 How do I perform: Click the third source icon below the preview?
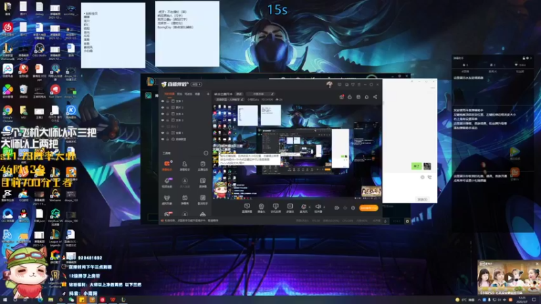coord(275,207)
